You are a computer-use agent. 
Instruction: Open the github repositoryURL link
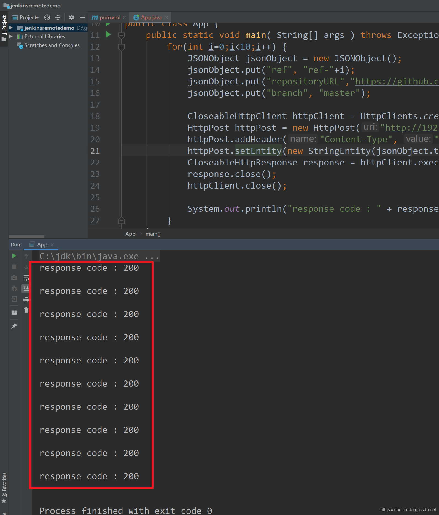tap(397, 81)
